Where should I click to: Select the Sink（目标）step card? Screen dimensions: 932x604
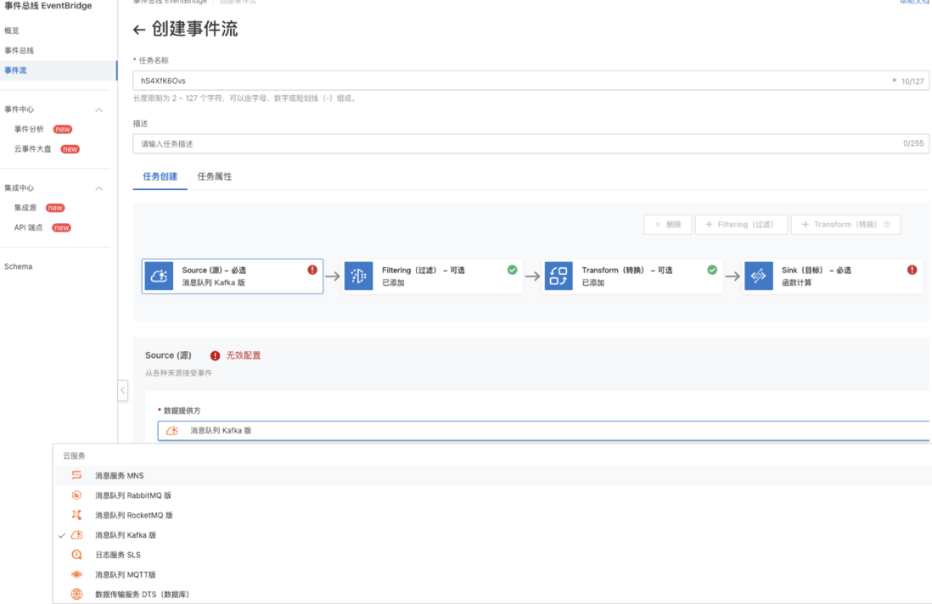tap(833, 277)
